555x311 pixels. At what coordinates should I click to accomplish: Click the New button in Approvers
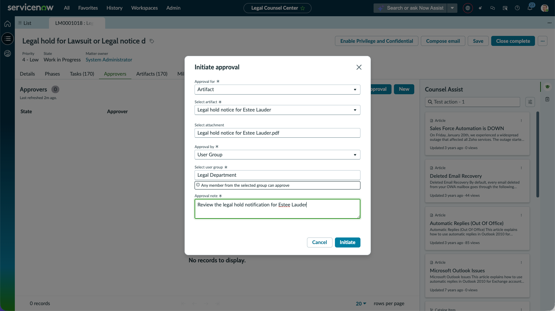404,89
